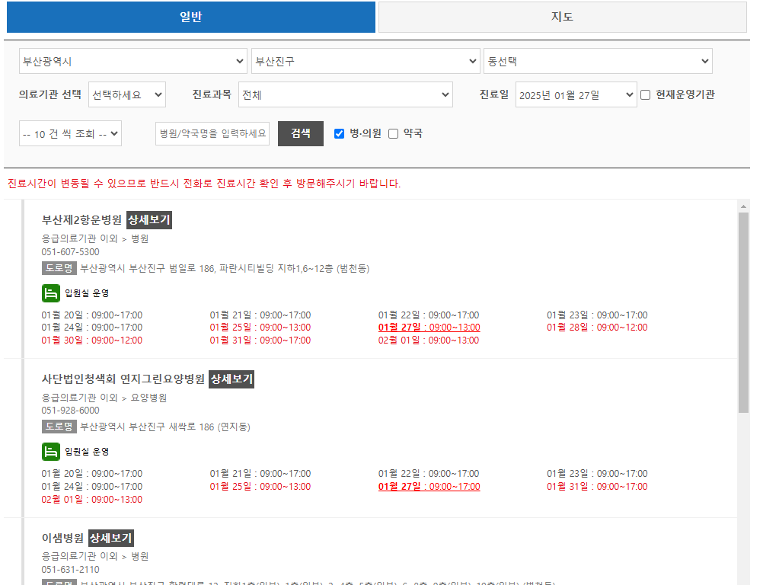
Task: Click the scrollbar up arrow
Action: [x=743, y=206]
